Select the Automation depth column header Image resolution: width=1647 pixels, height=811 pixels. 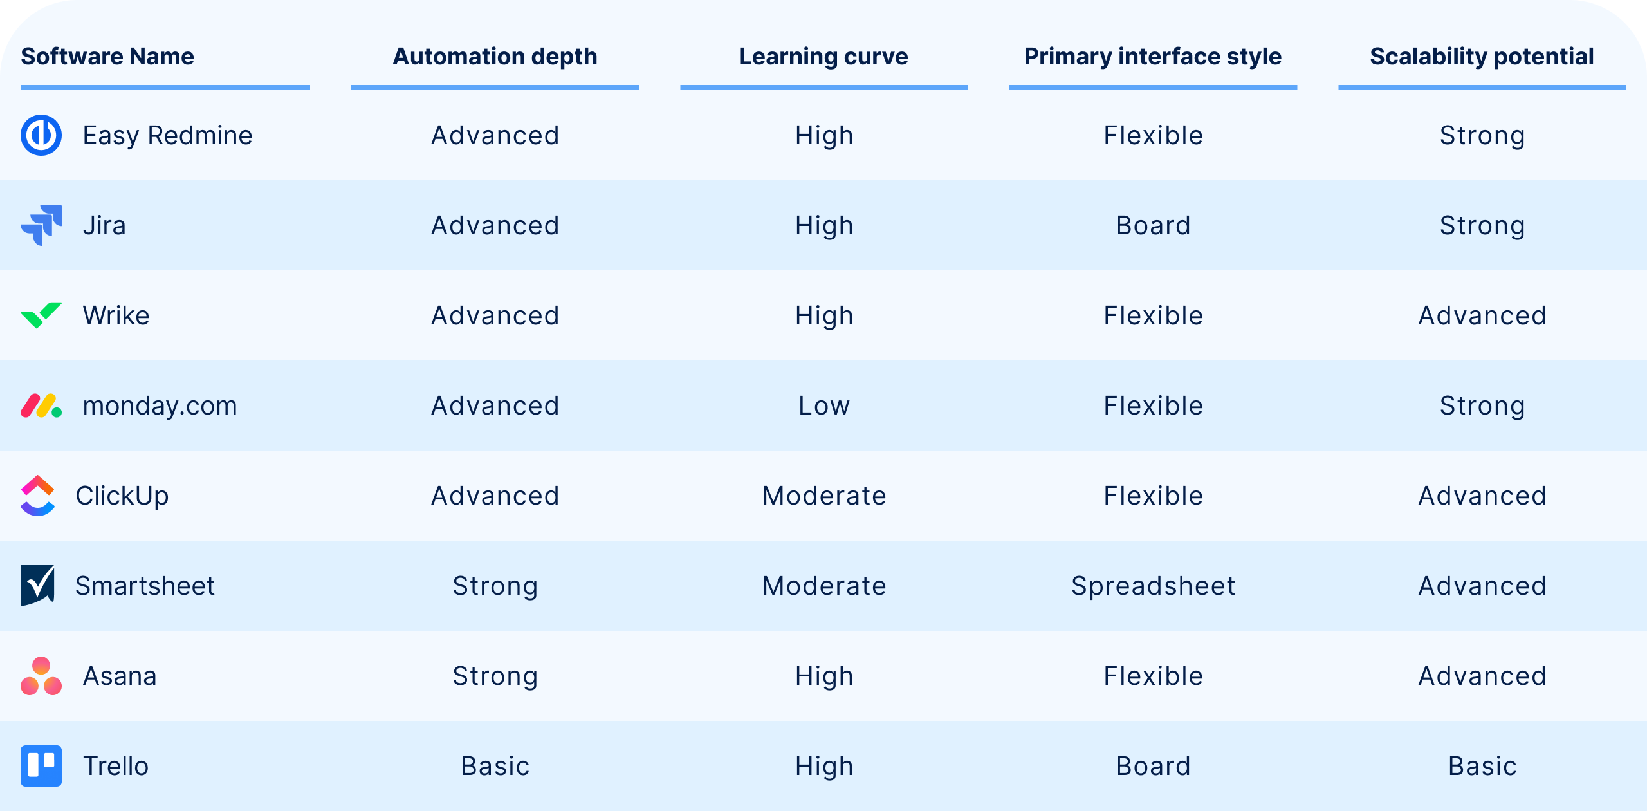point(495,57)
